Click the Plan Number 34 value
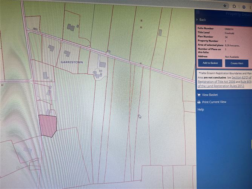 pyautogui.click(x=226, y=37)
